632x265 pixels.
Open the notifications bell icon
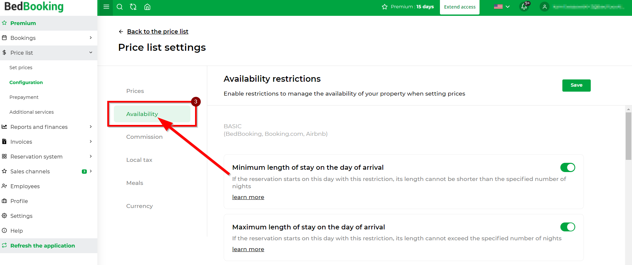(x=524, y=7)
